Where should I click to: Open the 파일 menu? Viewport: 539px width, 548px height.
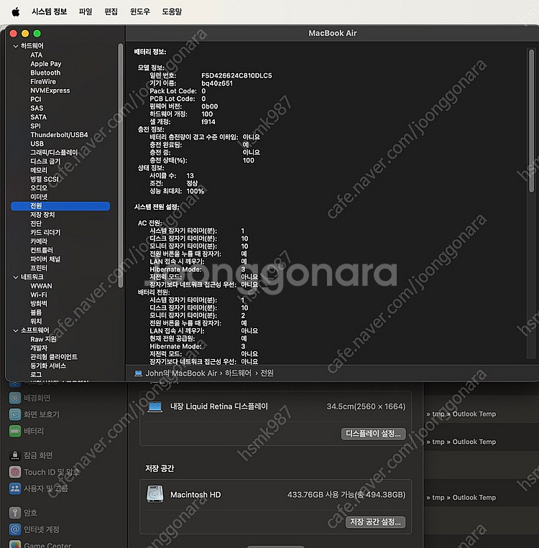(86, 11)
